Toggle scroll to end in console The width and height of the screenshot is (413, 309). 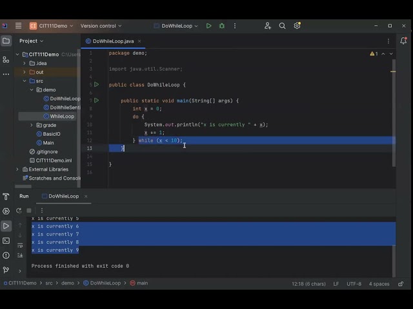click(x=20, y=255)
